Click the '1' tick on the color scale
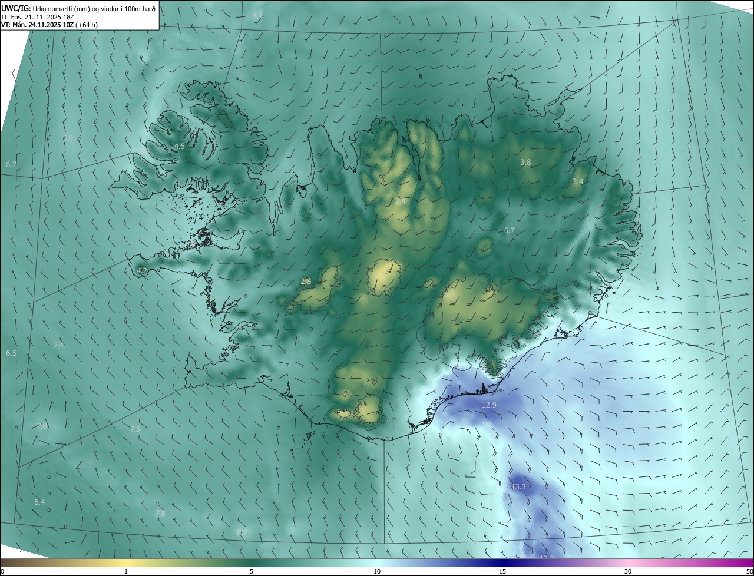The height and width of the screenshot is (576, 754). 126,571
